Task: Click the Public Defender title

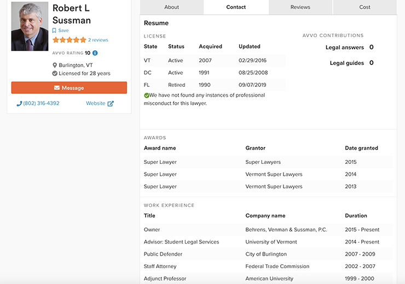Action: pos(163,254)
